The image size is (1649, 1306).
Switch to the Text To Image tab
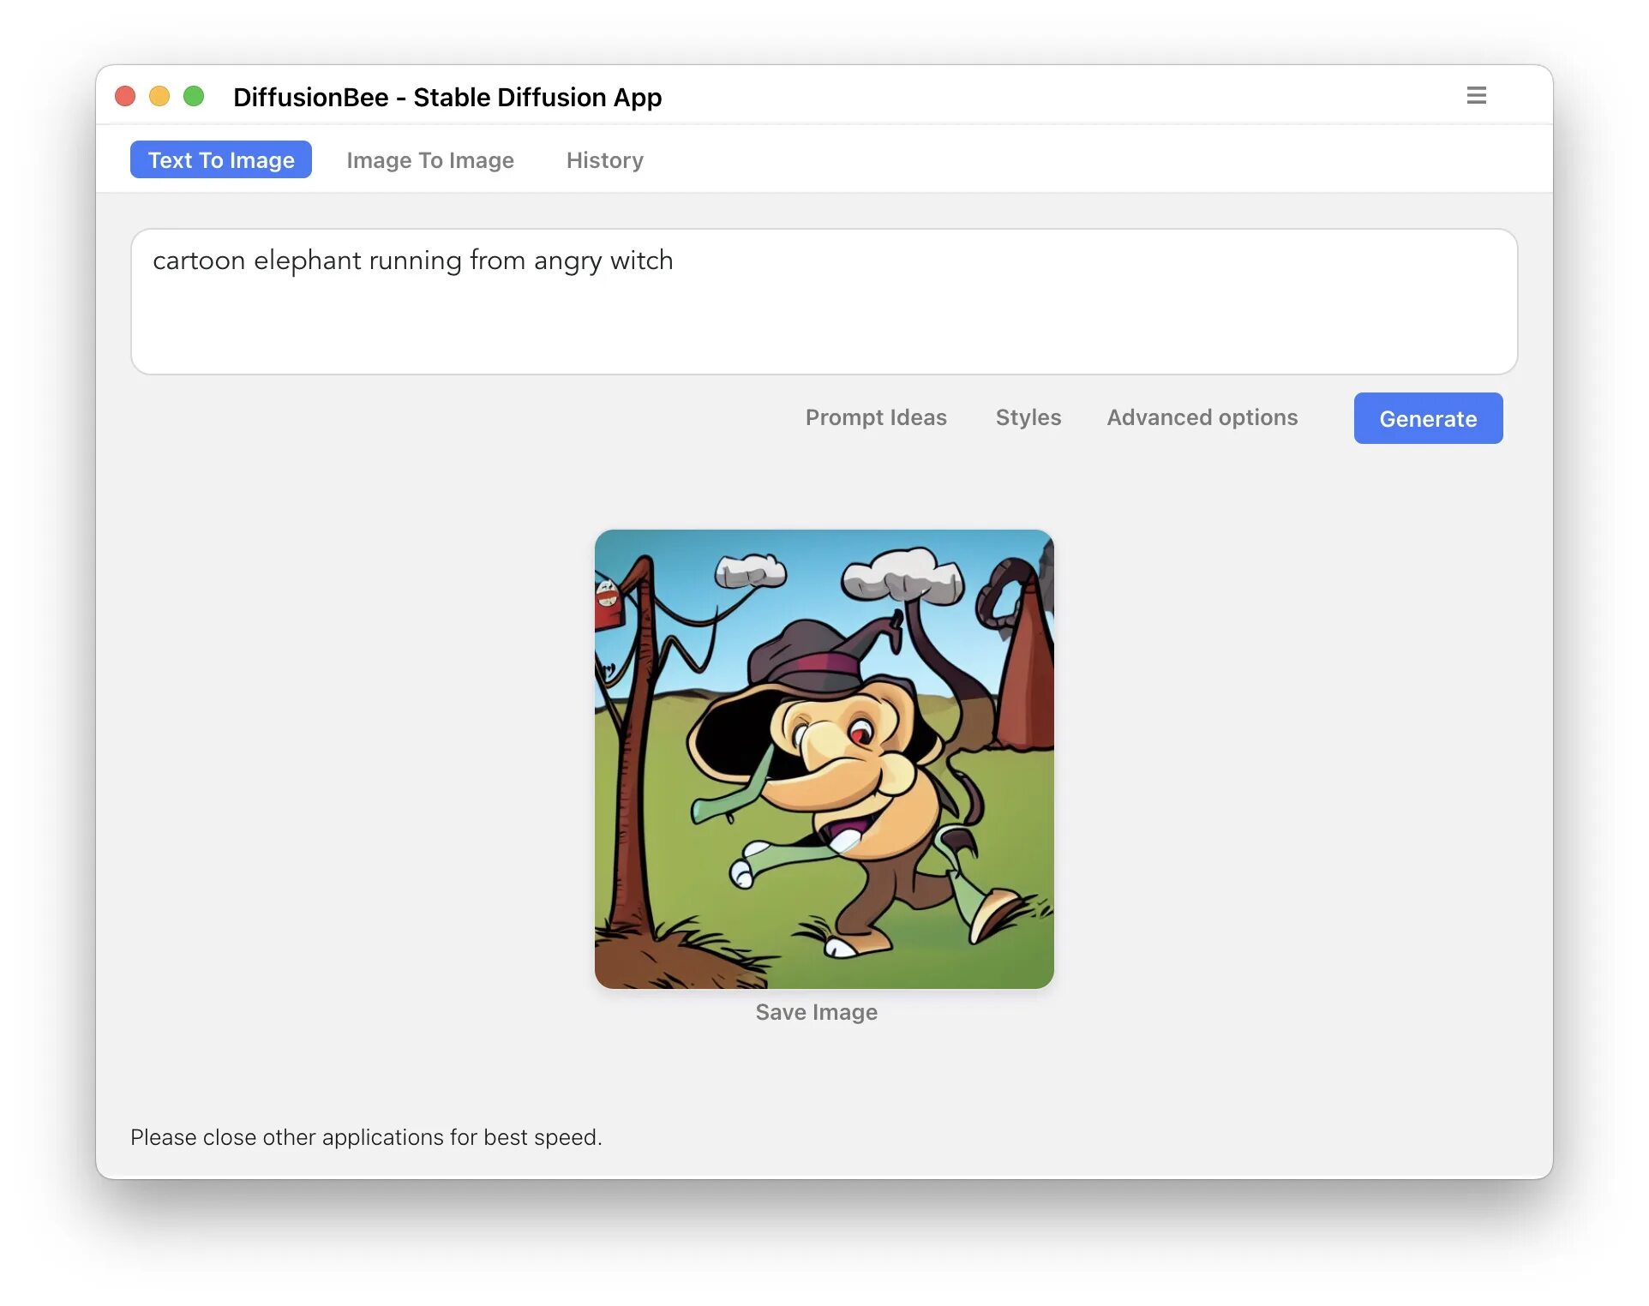pyautogui.click(x=221, y=160)
